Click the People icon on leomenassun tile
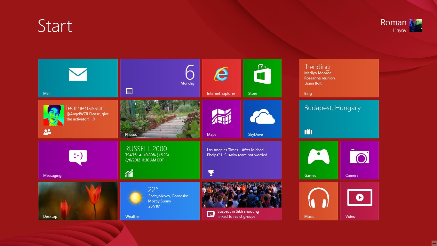 pyautogui.click(x=47, y=132)
